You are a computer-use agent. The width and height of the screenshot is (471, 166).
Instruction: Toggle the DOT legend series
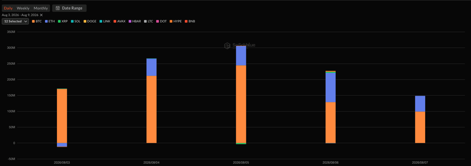161,21
